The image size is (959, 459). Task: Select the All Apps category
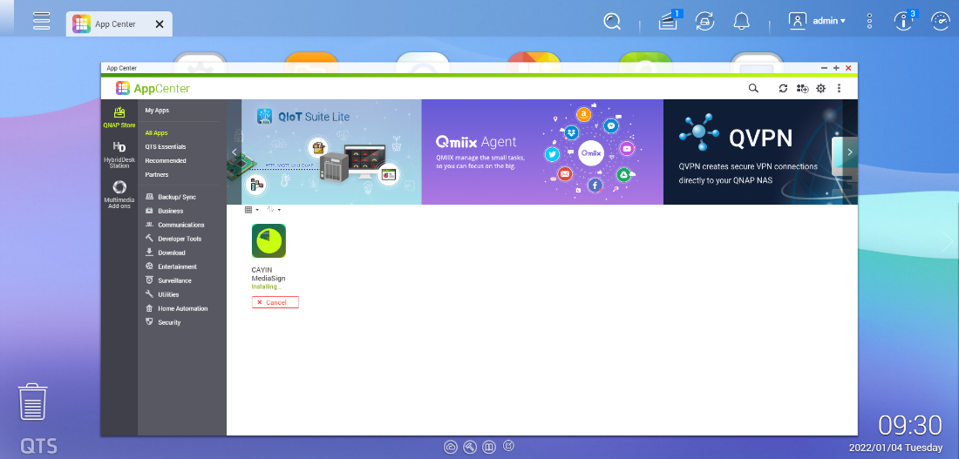click(157, 132)
